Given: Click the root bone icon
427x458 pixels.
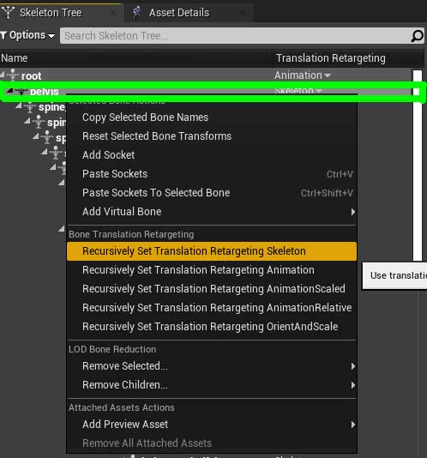Looking at the screenshot, I should [x=13, y=75].
